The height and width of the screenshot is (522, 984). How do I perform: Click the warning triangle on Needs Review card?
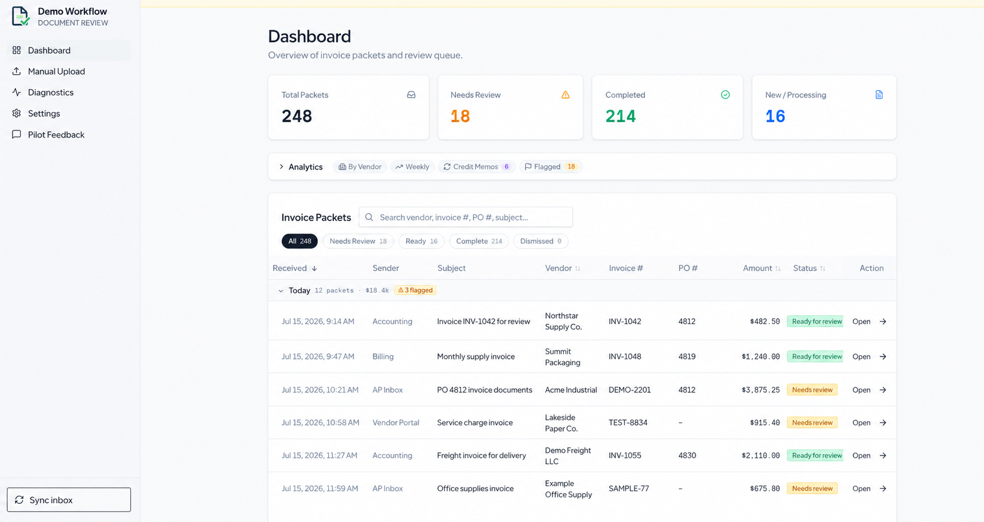tap(565, 95)
